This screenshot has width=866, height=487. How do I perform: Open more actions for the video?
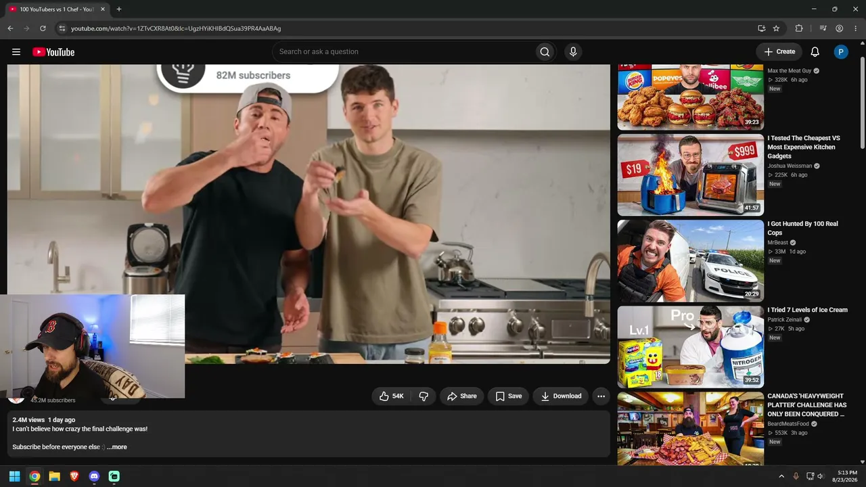point(601,396)
